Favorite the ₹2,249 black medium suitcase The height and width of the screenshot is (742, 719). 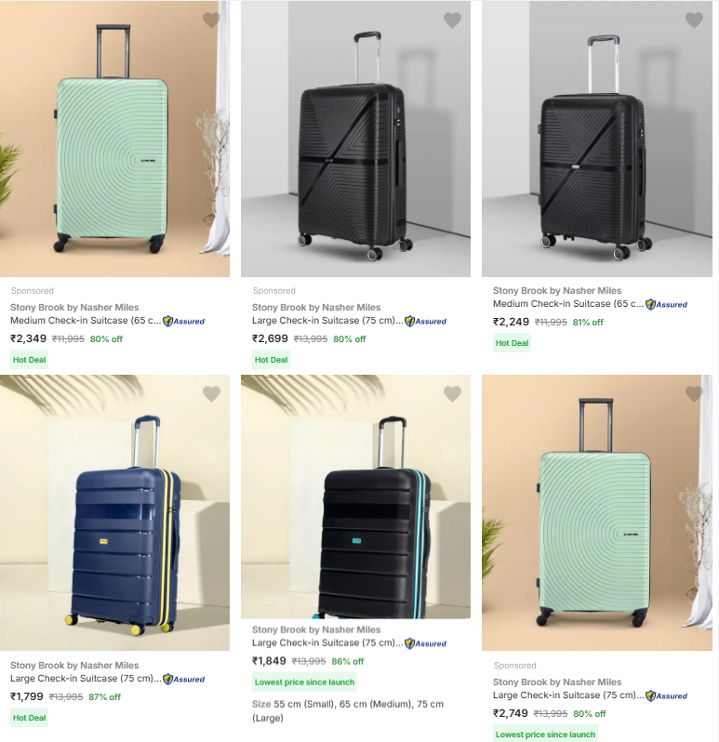(694, 20)
